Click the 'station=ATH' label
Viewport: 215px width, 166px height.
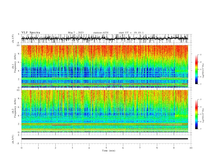tap(101, 33)
